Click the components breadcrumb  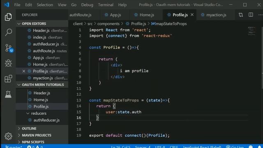pyautogui.click(x=108, y=24)
